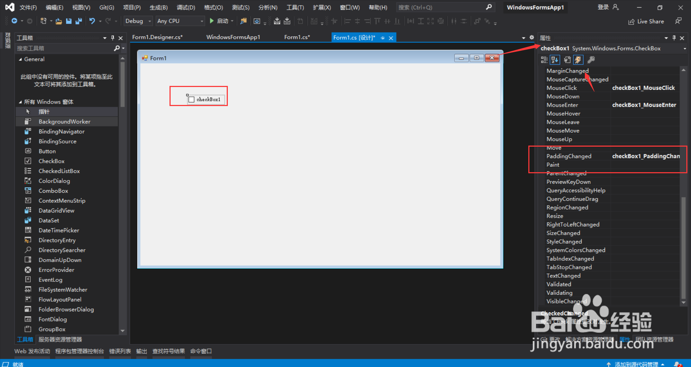Click the toolbox search magnifier icon

[x=117, y=48]
